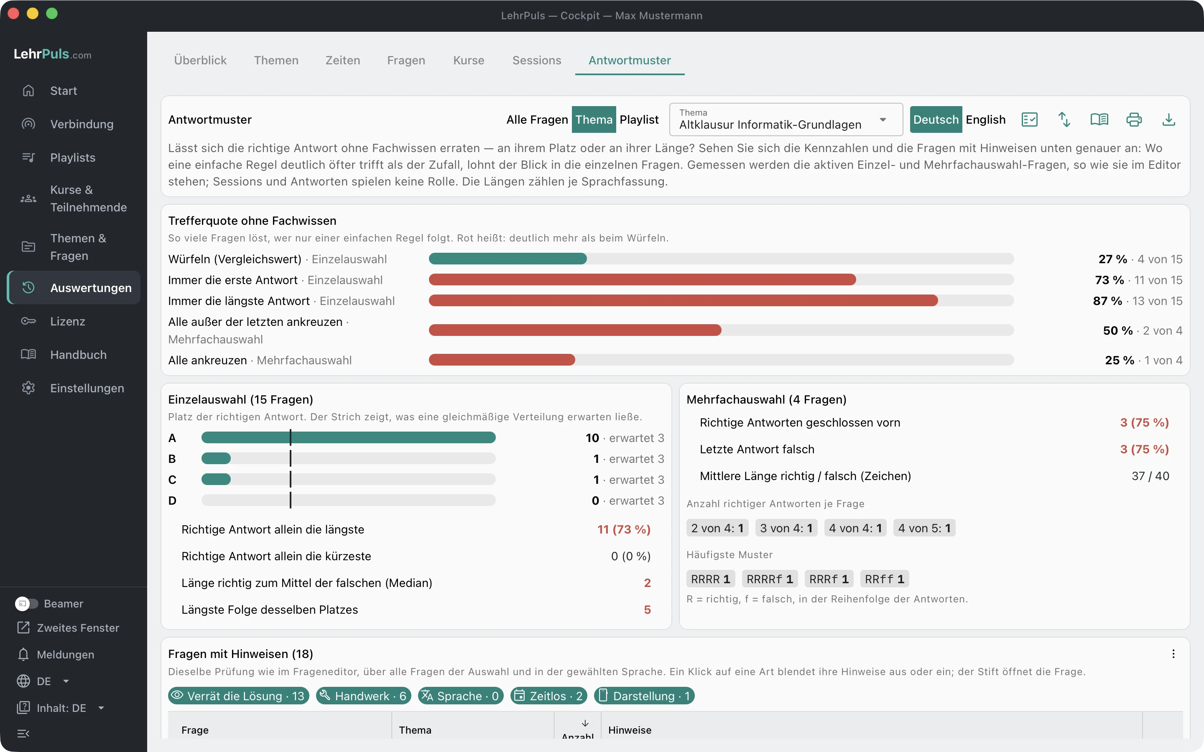
Task: Expand the DE language dropdown
Action: click(43, 681)
